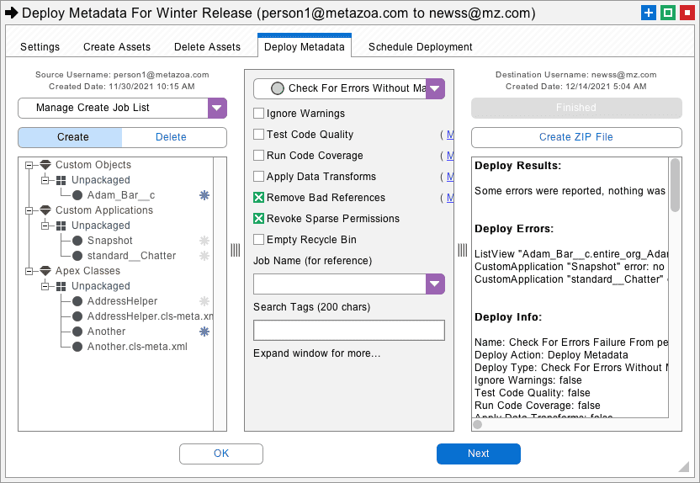The image size is (700, 483).
Task: Click the left vertical splitter handle icon
Action: tap(236, 251)
